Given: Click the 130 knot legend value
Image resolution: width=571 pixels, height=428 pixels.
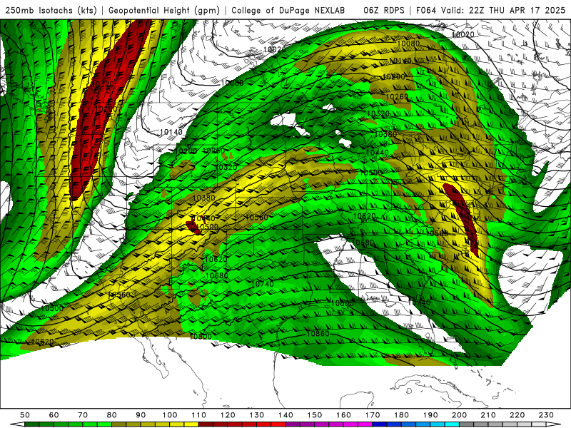Looking at the screenshot, I should [x=257, y=415].
